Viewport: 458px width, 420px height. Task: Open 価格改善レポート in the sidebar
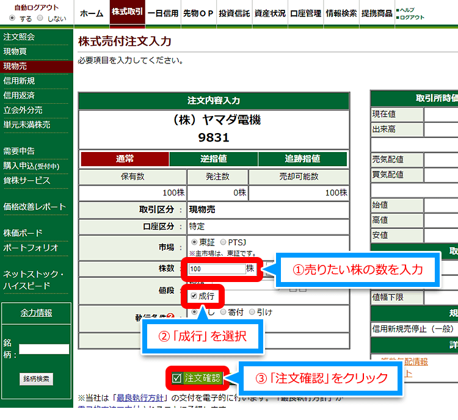click(34, 207)
